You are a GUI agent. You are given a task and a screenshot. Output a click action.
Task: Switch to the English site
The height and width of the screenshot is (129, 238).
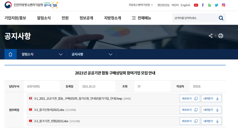click(185, 5)
